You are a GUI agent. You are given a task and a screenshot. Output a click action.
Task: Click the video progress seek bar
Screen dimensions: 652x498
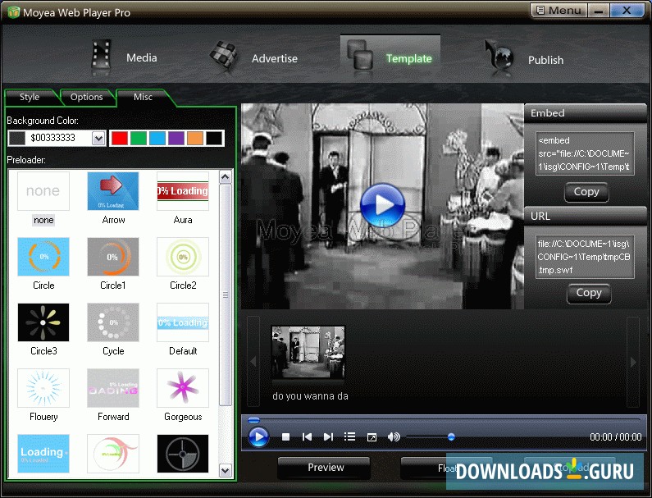[x=443, y=420]
